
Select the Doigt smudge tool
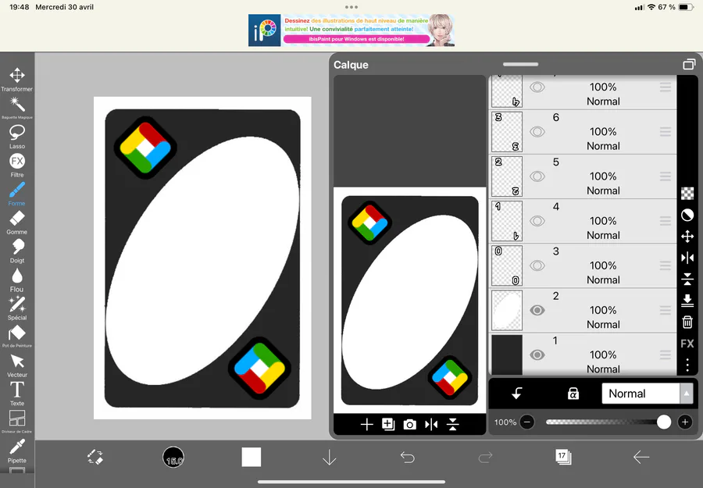pyautogui.click(x=17, y=251)
